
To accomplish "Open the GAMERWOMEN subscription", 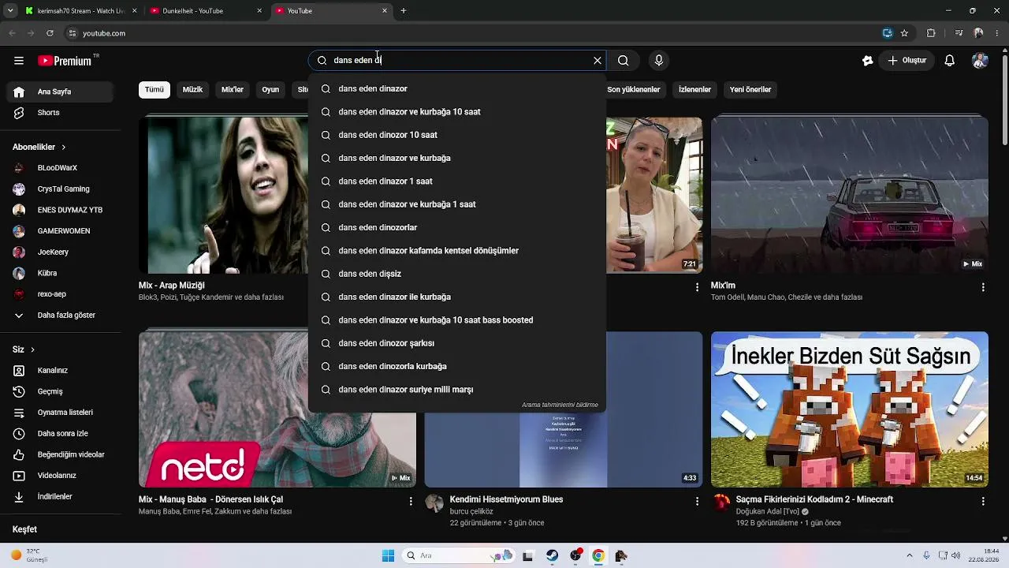I will coord(60,231).
